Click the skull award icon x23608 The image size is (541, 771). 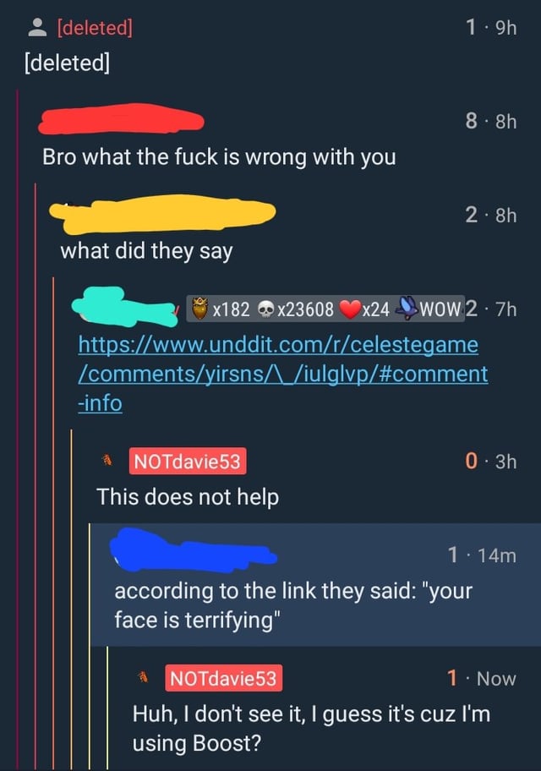click(266, 309)
